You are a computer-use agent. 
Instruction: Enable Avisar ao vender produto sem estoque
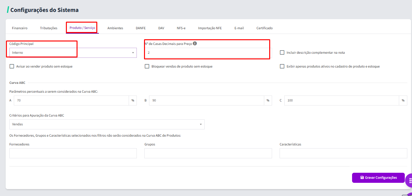tap(12, 66)
